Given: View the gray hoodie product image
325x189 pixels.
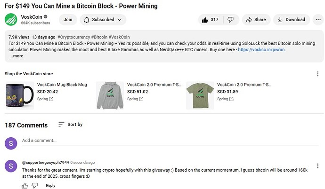Looking at the screenshot, I should [x=110, y=95].
